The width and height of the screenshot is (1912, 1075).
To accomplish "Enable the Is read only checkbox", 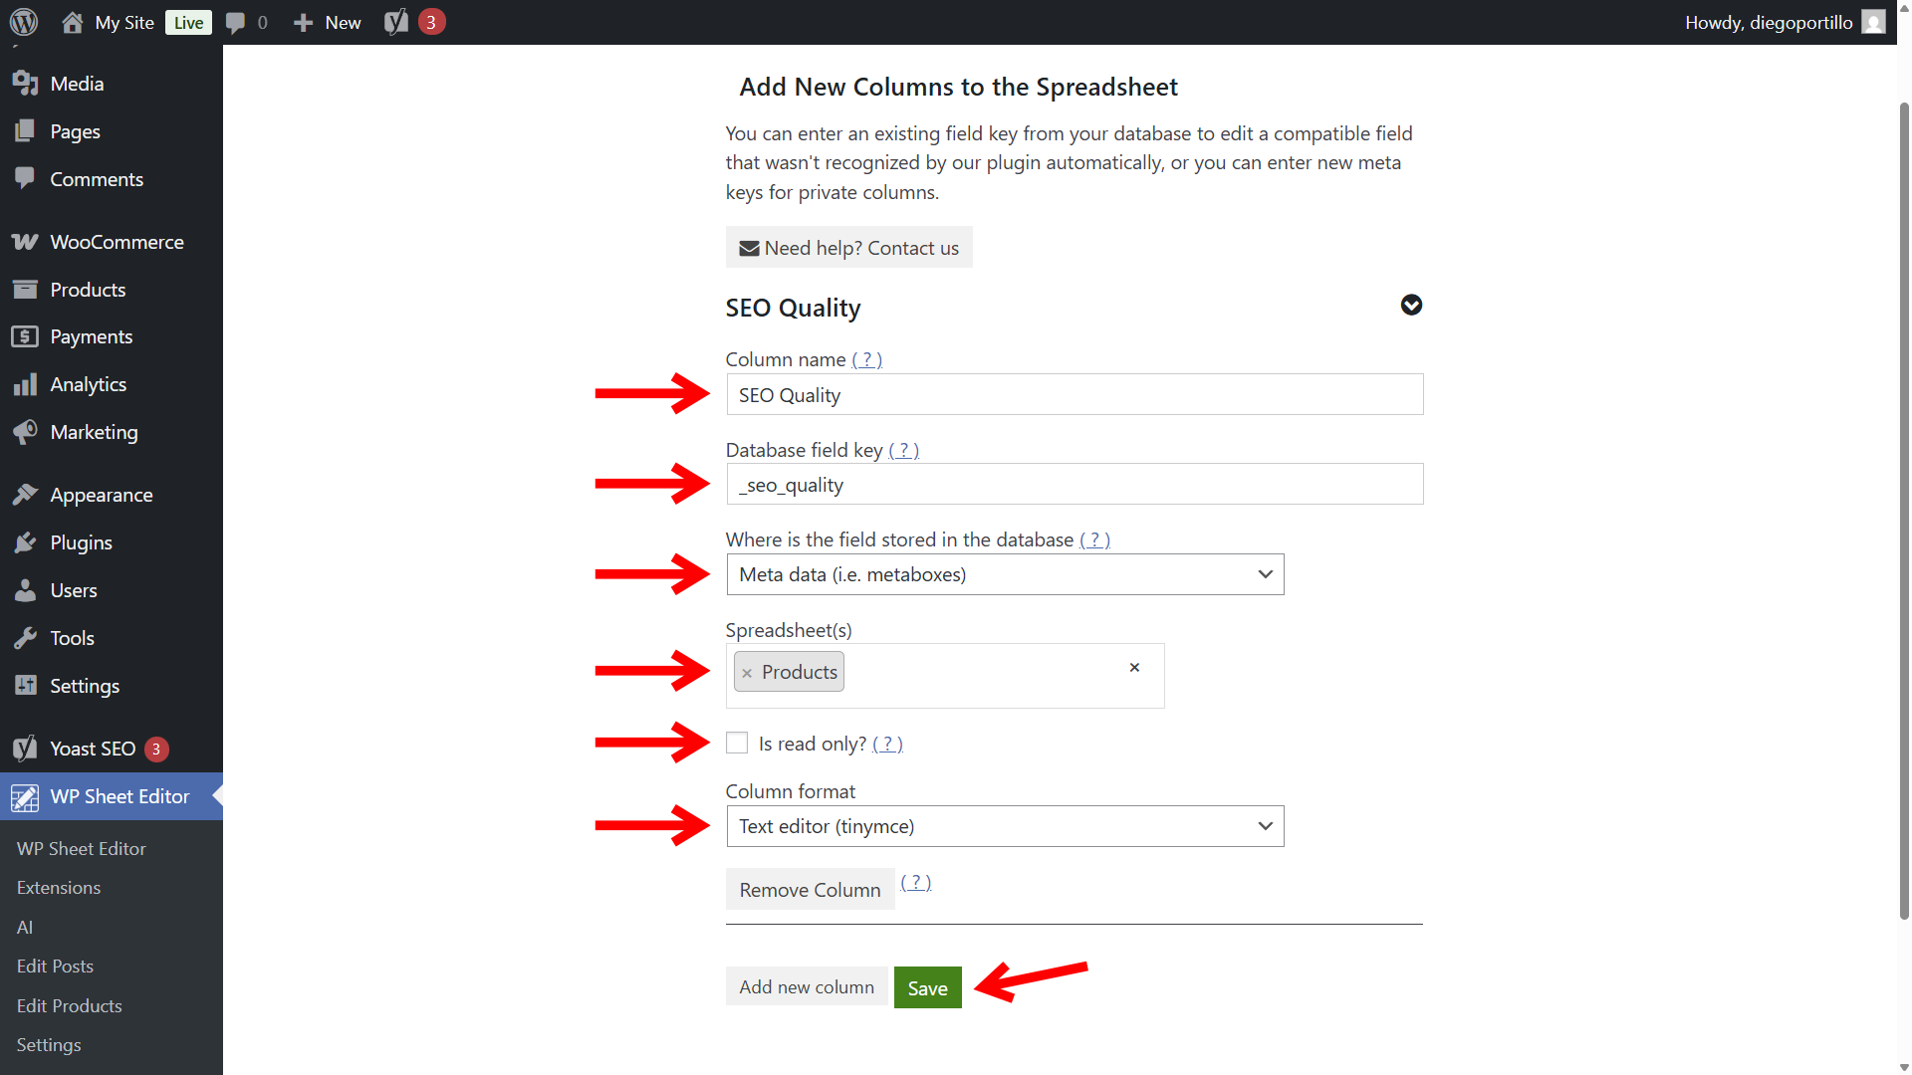I will tap(737, 743).
